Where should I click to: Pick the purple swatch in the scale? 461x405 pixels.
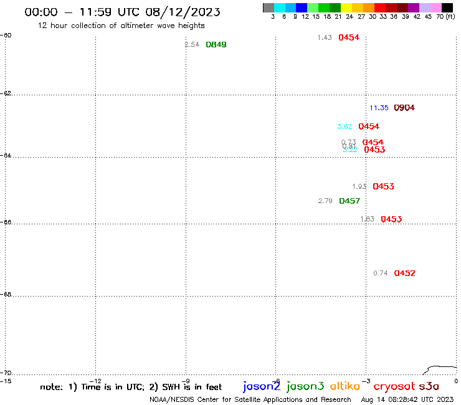pyautogui.click(x=414, y=7)
